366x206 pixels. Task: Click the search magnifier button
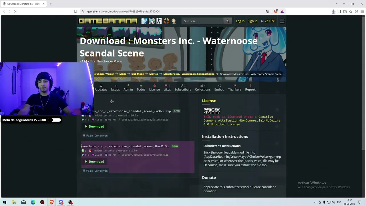228,21
